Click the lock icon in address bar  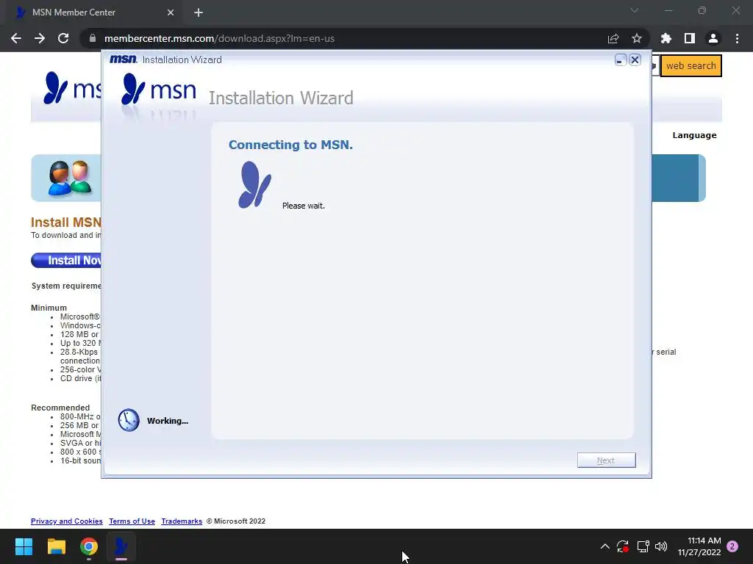coord(93,38)
